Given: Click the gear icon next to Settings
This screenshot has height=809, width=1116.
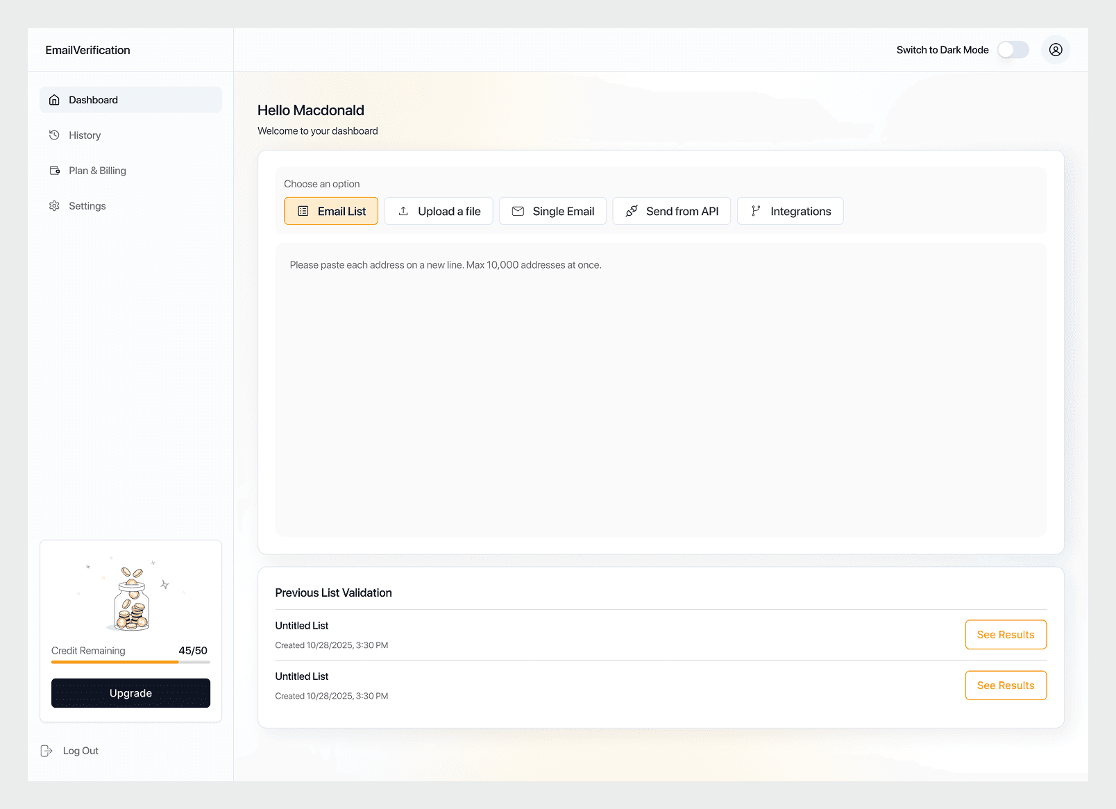Looking at the screenshot, I should click(x=55, y=205).
